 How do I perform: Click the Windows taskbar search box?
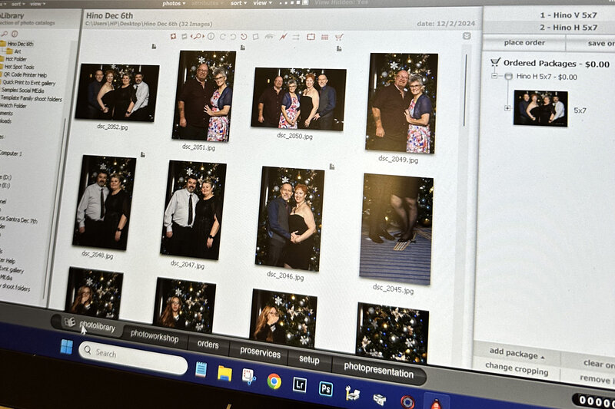point(133,358)
